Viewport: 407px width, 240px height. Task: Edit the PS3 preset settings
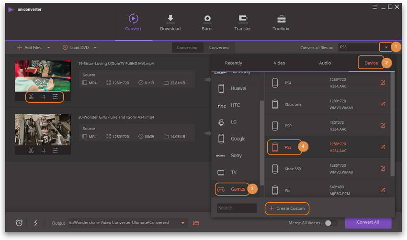383,147
